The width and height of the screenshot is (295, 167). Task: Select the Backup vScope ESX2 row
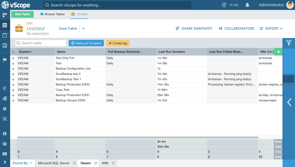pyautogui.click(x=13, y=100)
